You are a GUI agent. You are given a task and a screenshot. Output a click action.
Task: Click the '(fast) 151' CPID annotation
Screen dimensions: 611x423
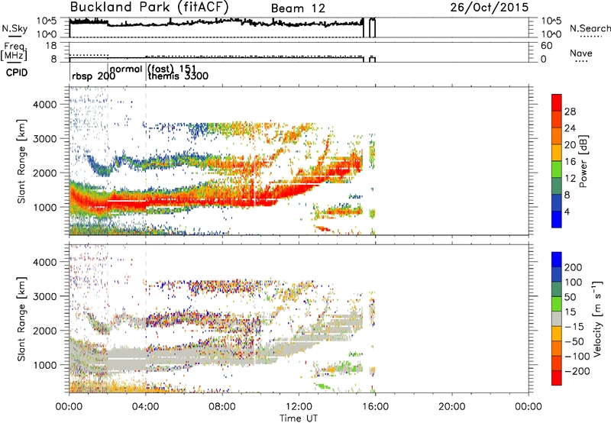171,69
